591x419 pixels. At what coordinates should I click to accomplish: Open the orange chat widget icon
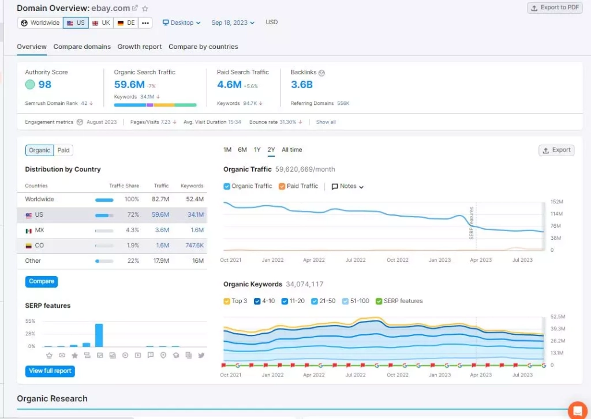click(578, 411)
